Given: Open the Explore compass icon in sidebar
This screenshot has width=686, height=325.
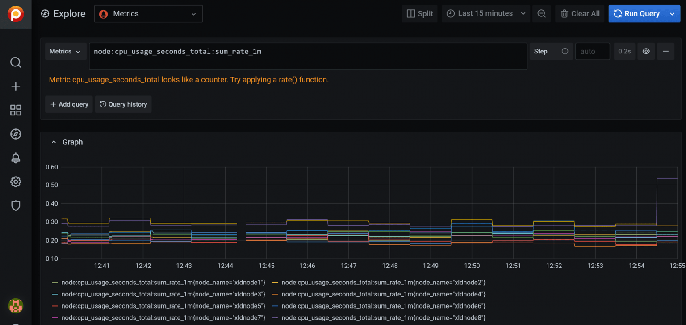Looking at the screenshot, I should [x=16, y=134].
